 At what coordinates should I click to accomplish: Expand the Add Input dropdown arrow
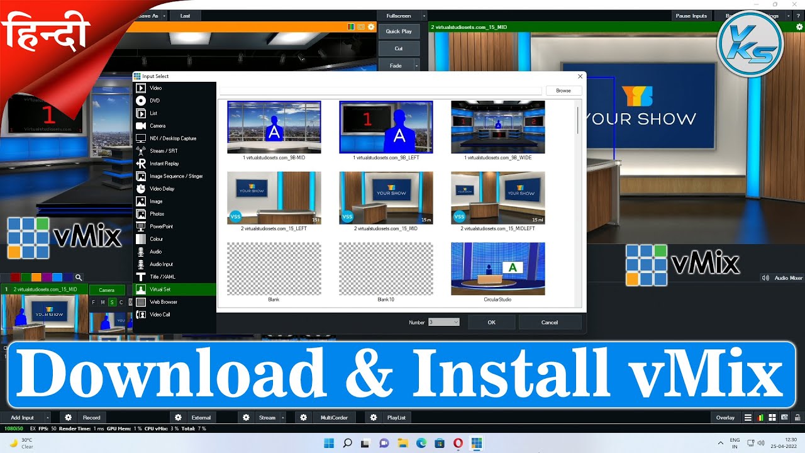[x=47, y=417]
